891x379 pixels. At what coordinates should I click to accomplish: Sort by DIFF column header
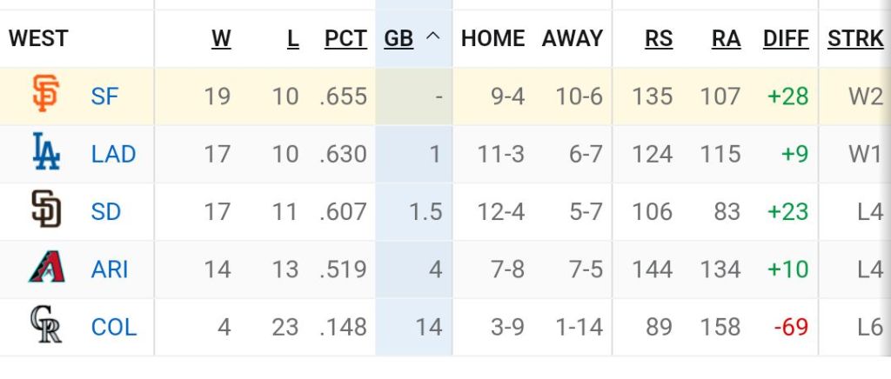click(786, 38)
